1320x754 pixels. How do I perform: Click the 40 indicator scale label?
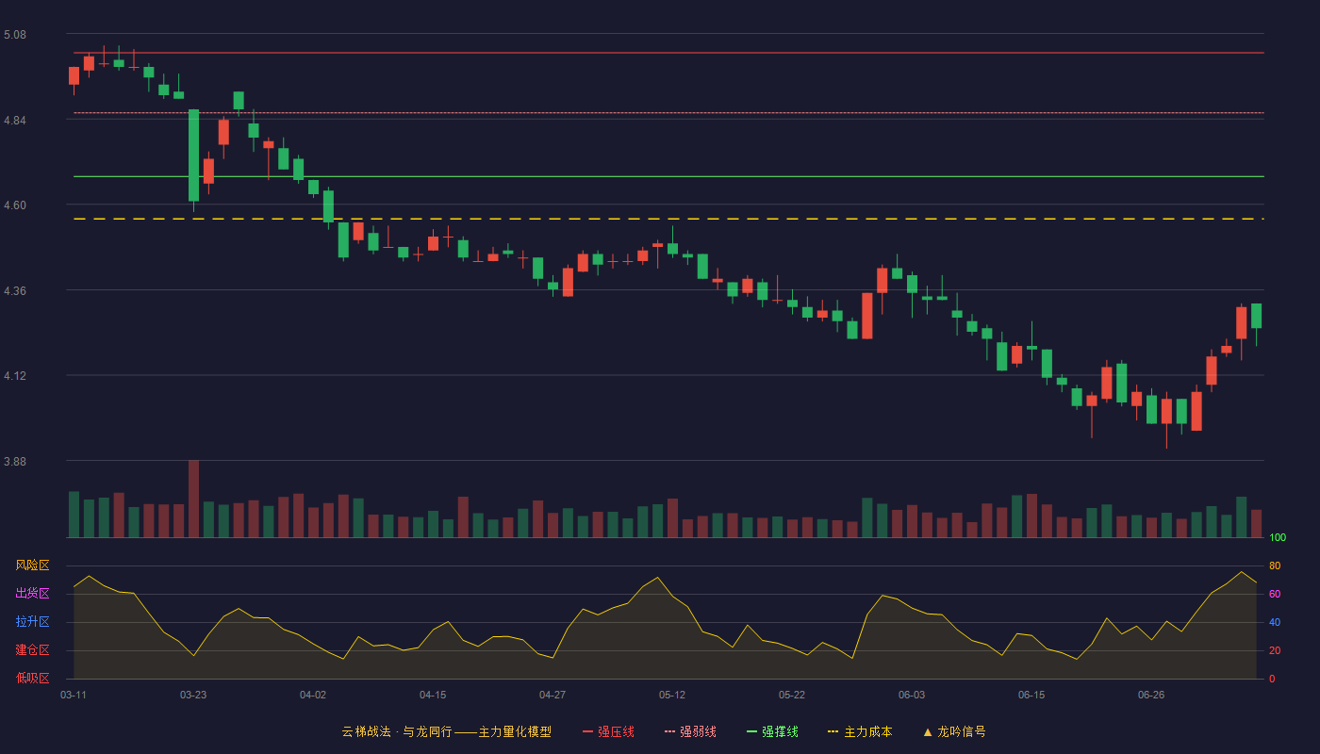point(1275,622)
